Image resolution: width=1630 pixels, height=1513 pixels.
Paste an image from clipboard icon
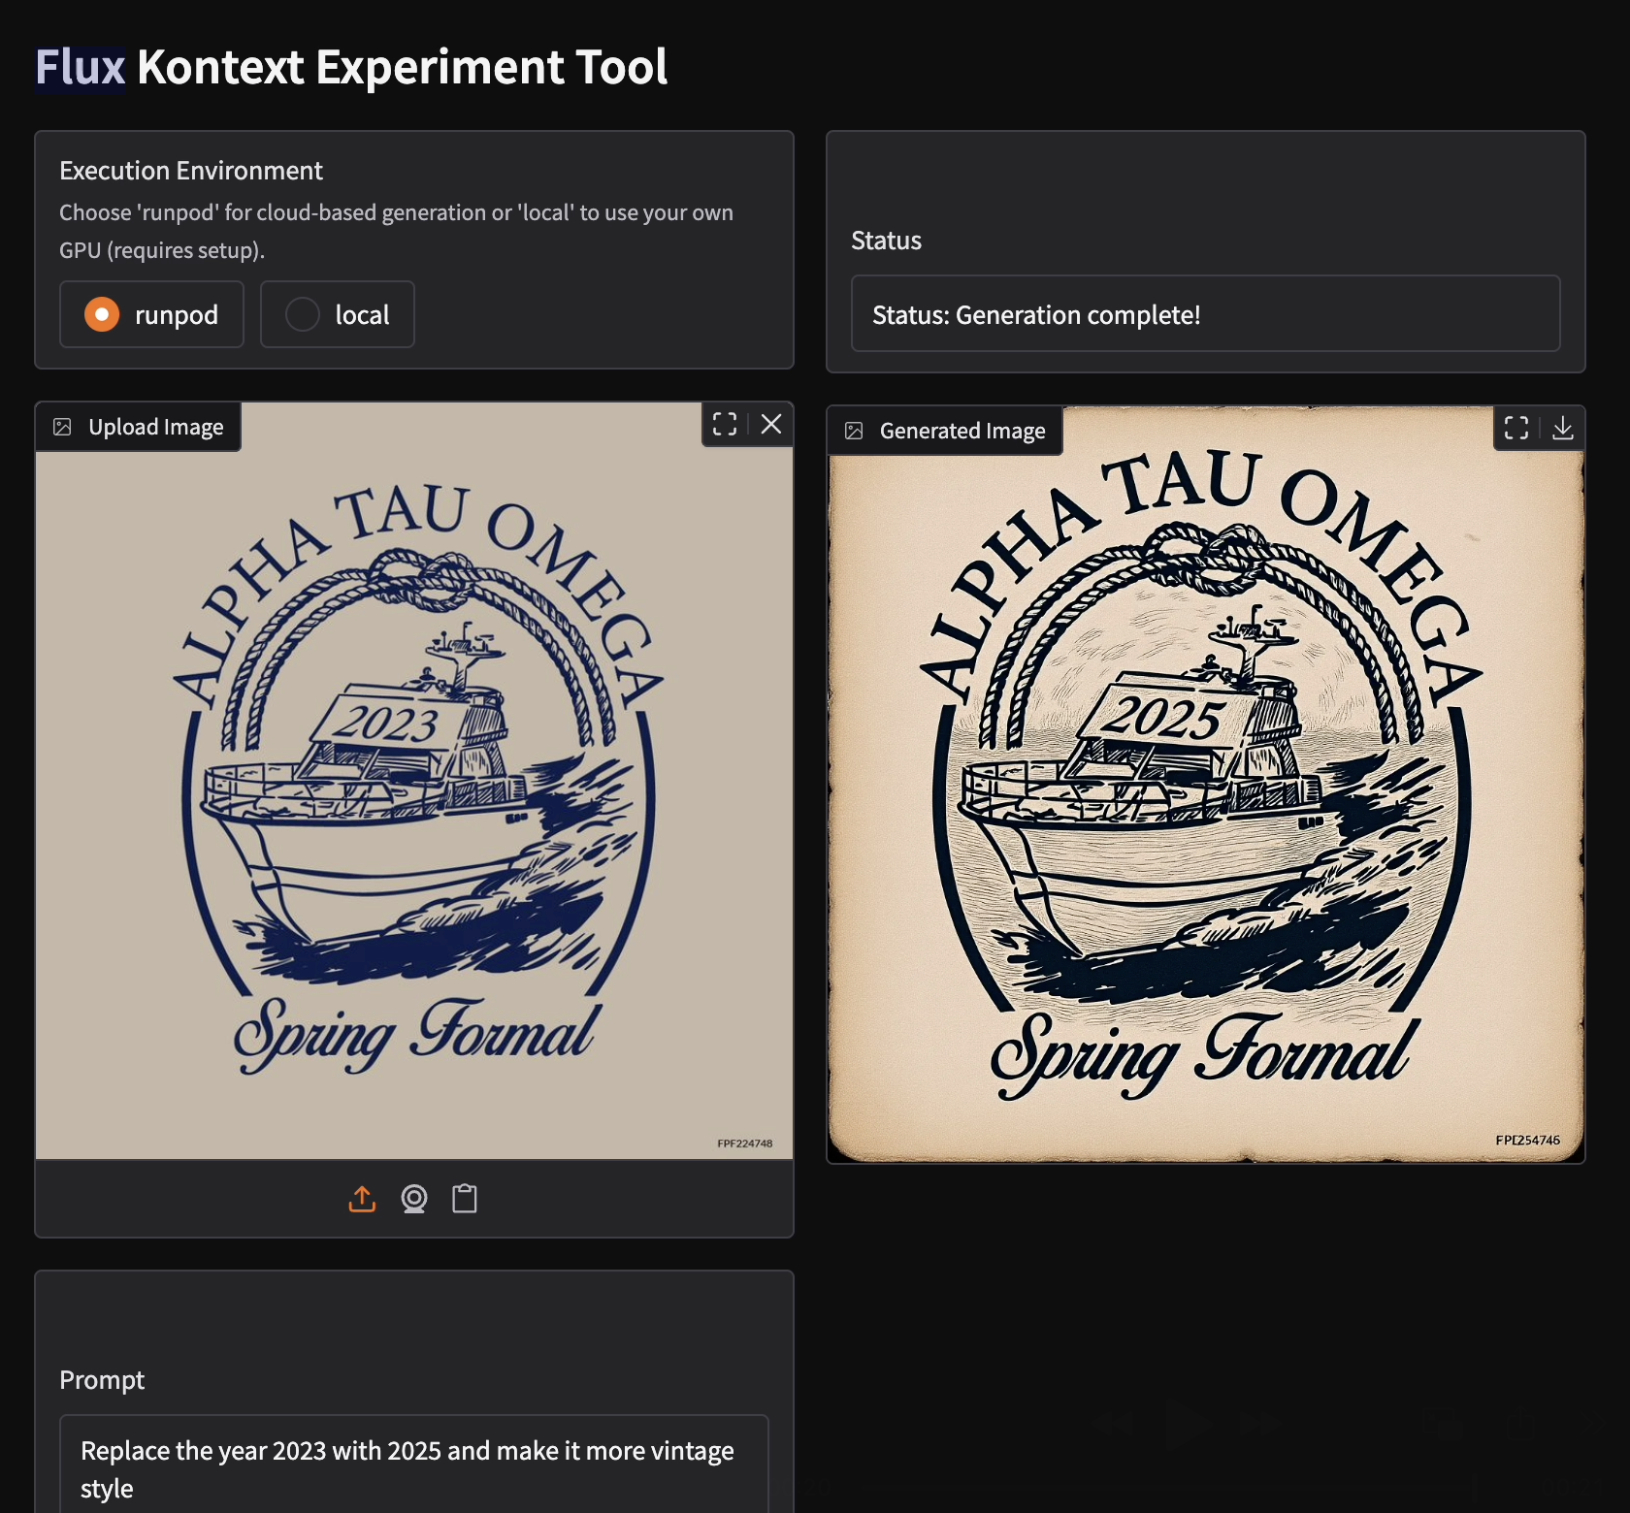pyautogui.click(x=465, y=1199)
